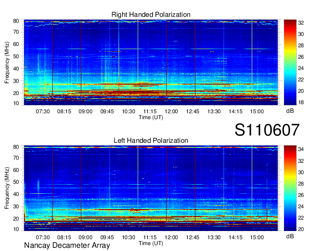Screen dimensions: 309x251
Task: Click the 15:00 tick under Right Handed plot
Action: (257, 111)
